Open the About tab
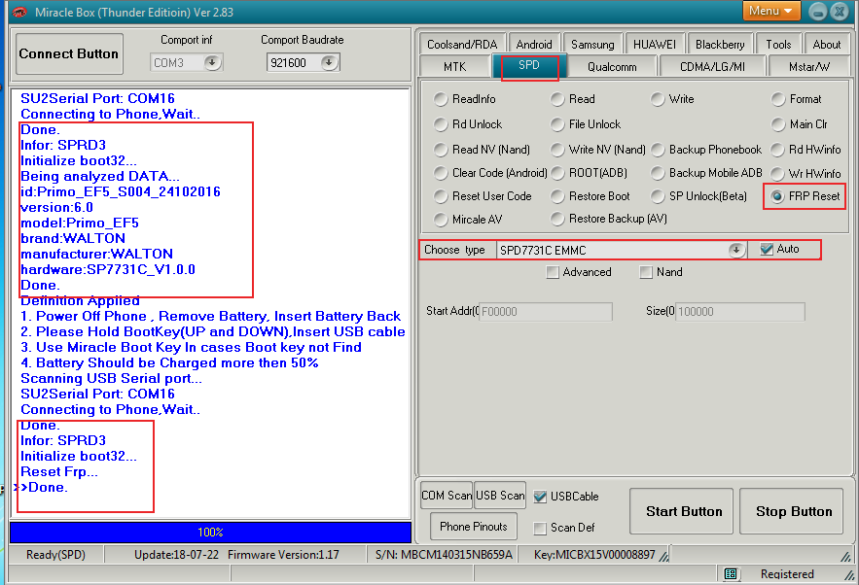859x585 pixels. point(827,45)
